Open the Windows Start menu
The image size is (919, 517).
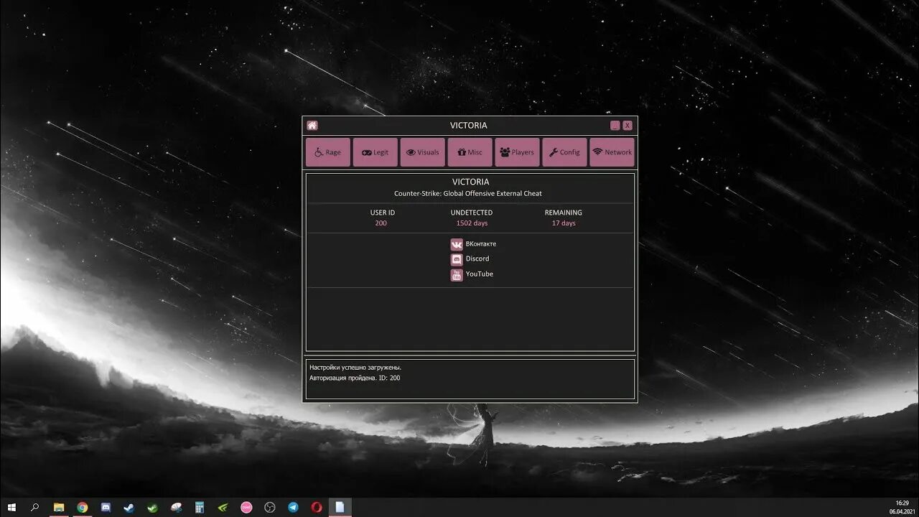pos(11,507)
